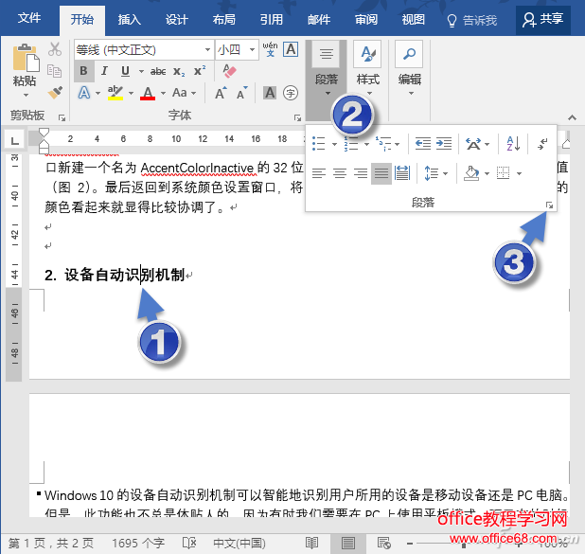Click the 共享 share button

[543, 18]
